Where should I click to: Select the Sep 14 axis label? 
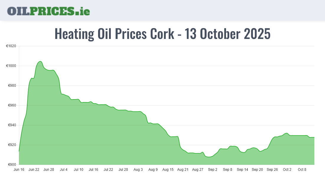click(243, 170)
